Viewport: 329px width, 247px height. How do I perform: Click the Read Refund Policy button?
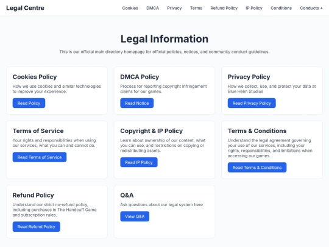[37, 227]
